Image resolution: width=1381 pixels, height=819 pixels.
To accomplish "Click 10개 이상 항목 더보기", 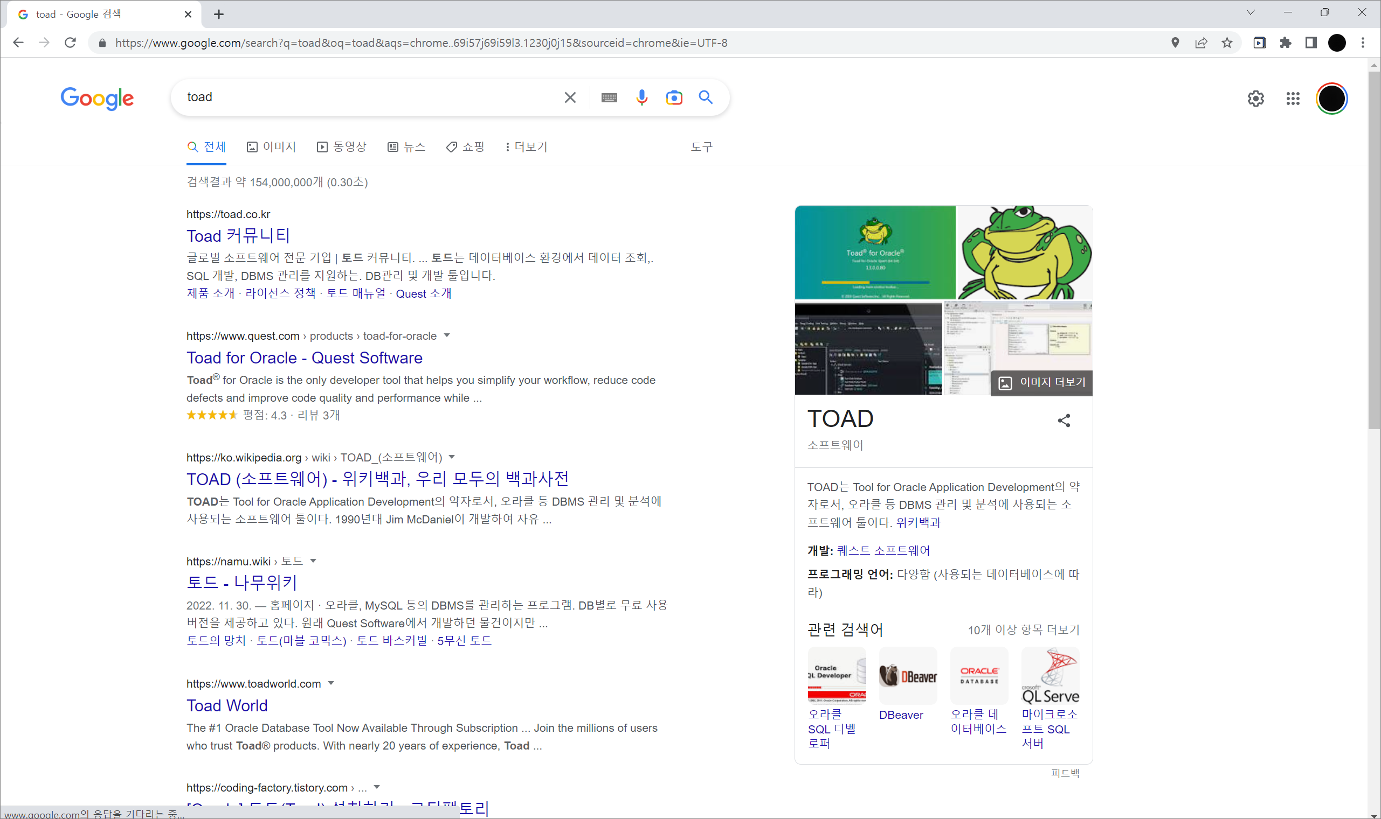I will (x=1024, y=629).
